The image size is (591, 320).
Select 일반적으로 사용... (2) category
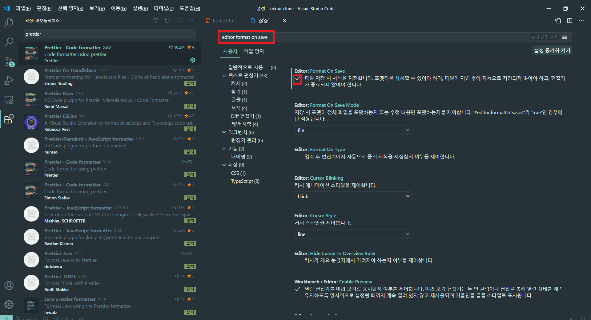click(252, 67)
